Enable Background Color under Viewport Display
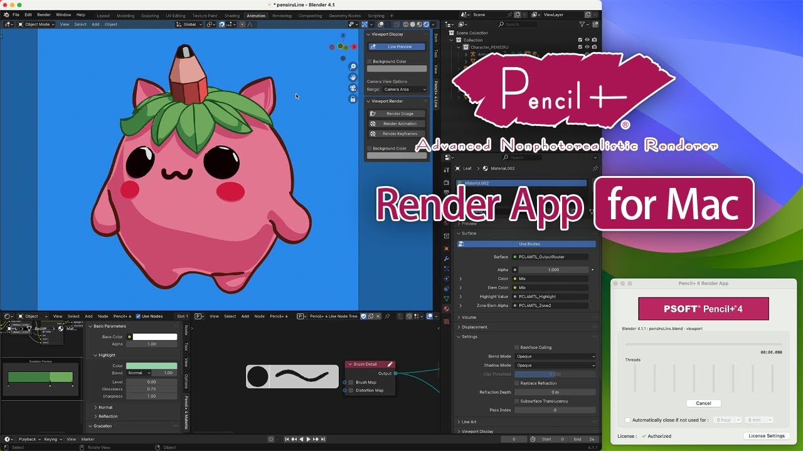This screenshot has width=803, height=451. pos(370,61)
